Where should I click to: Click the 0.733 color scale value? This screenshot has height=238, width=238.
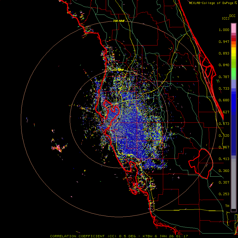tap(224, 89)
